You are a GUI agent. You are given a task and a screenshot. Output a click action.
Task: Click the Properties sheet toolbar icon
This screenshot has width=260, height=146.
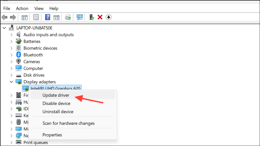pyautogui.click(x=36, y=17)
